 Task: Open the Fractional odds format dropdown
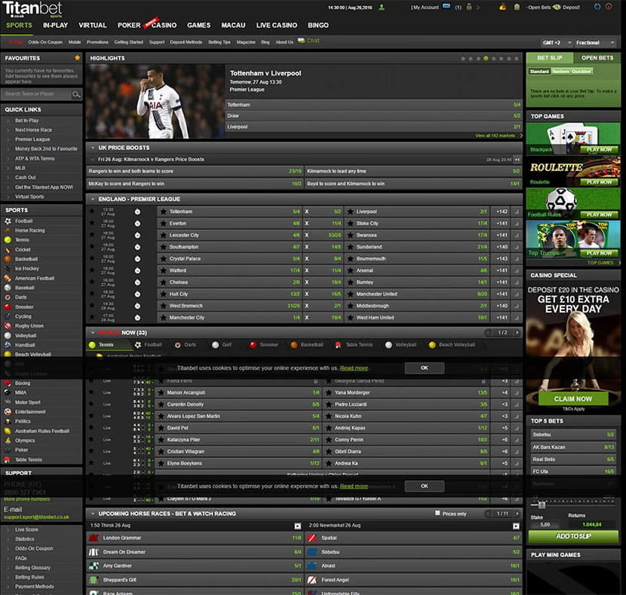(594, 43)
